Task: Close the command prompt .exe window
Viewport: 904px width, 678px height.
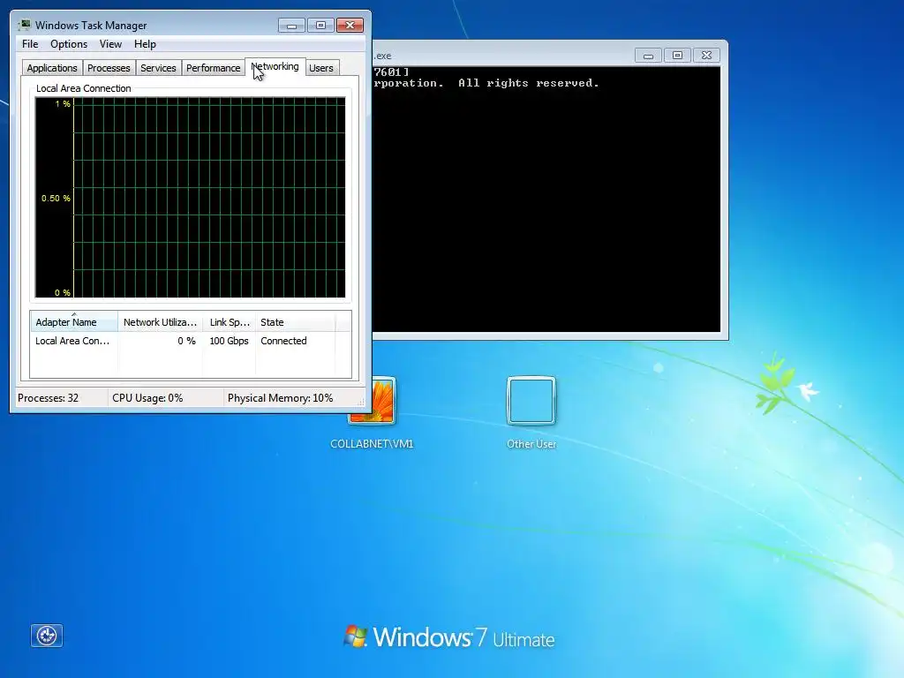Action: (x=706, y=56)
